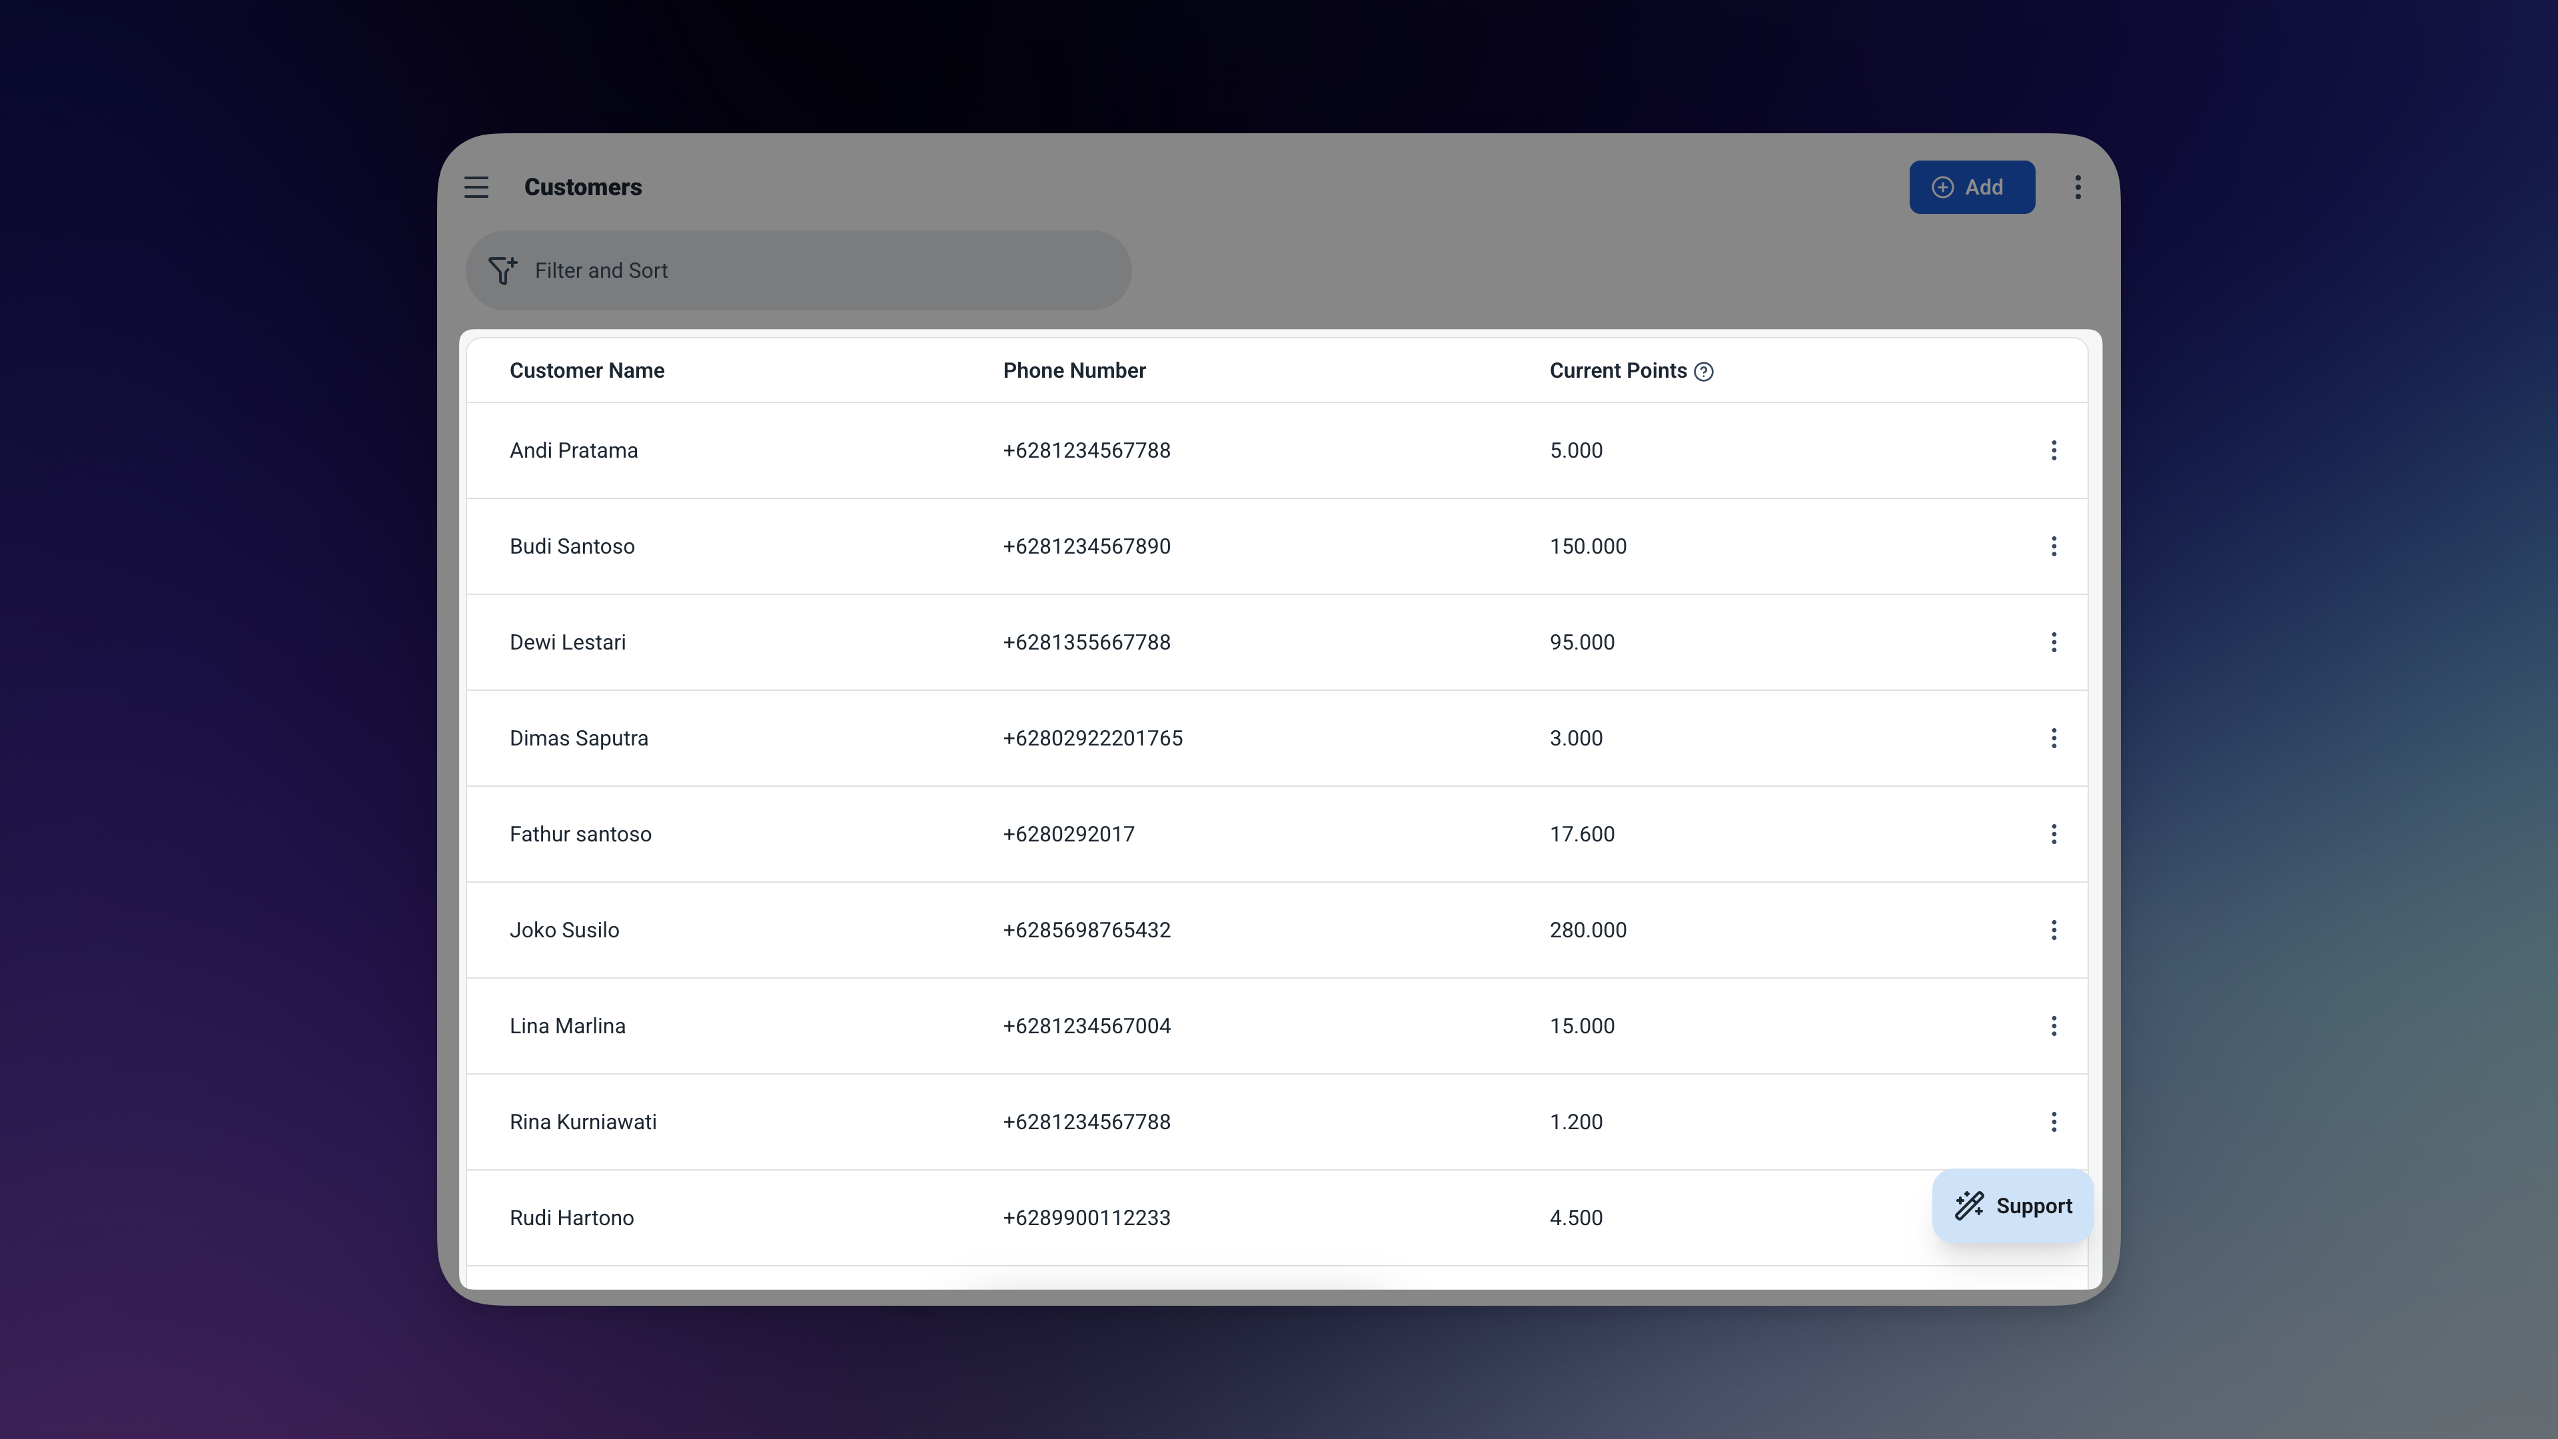Screen dimensions: 2558x1439
Task: Click the filter icon in the search bar
Action: [x=502, y=270]
